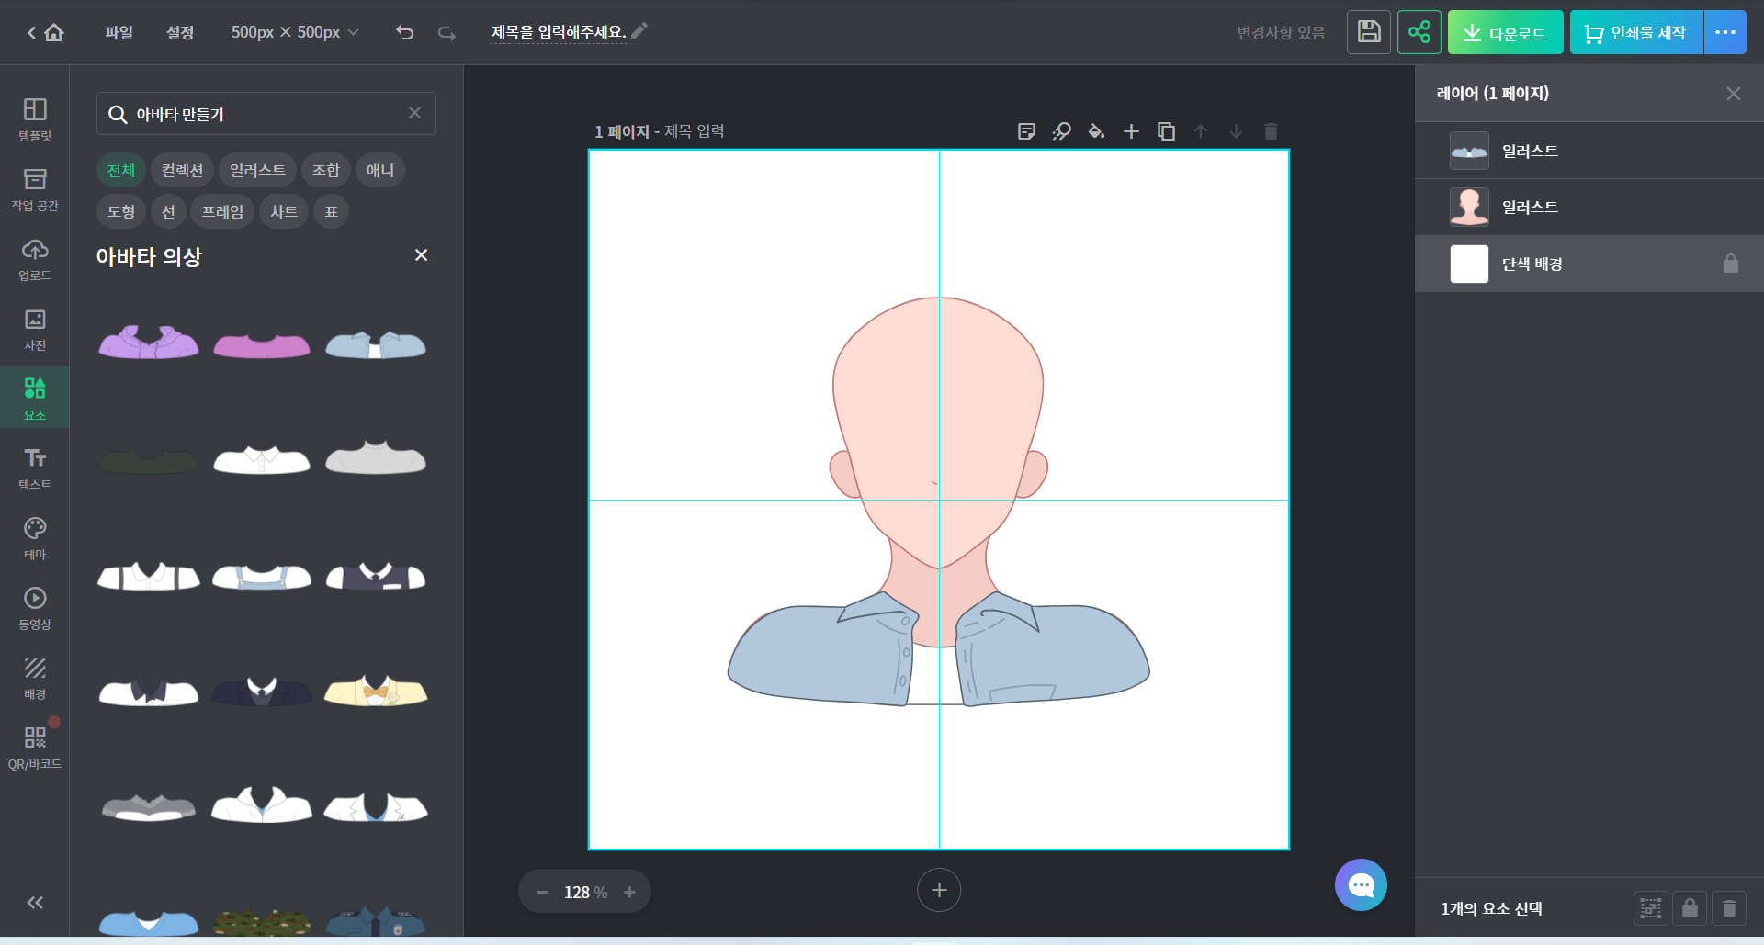1764x945 pixels.
Task: Open the 테마 sidebar panel
Action: 35,538
